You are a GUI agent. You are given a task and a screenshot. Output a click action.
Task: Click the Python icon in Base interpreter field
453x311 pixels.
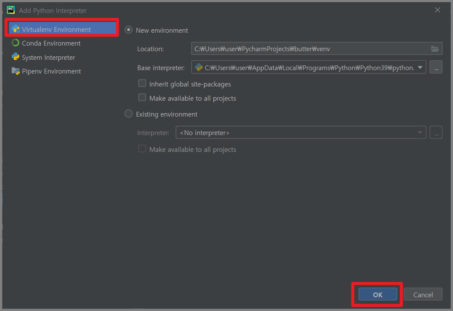point(199,67)
